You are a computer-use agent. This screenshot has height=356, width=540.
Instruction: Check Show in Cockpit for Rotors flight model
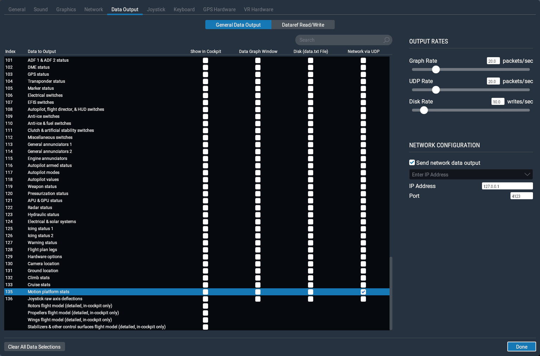pyautogui.click(x=205, y=306)
